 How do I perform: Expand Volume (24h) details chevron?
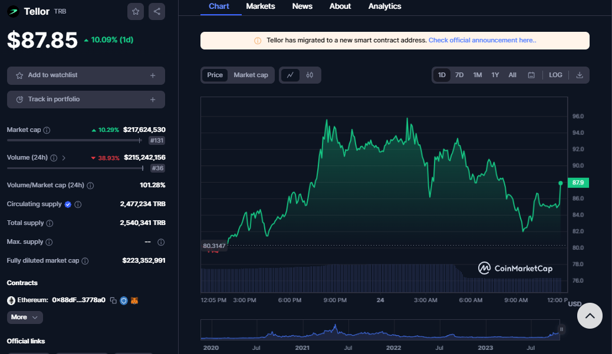tap(64, 158)
